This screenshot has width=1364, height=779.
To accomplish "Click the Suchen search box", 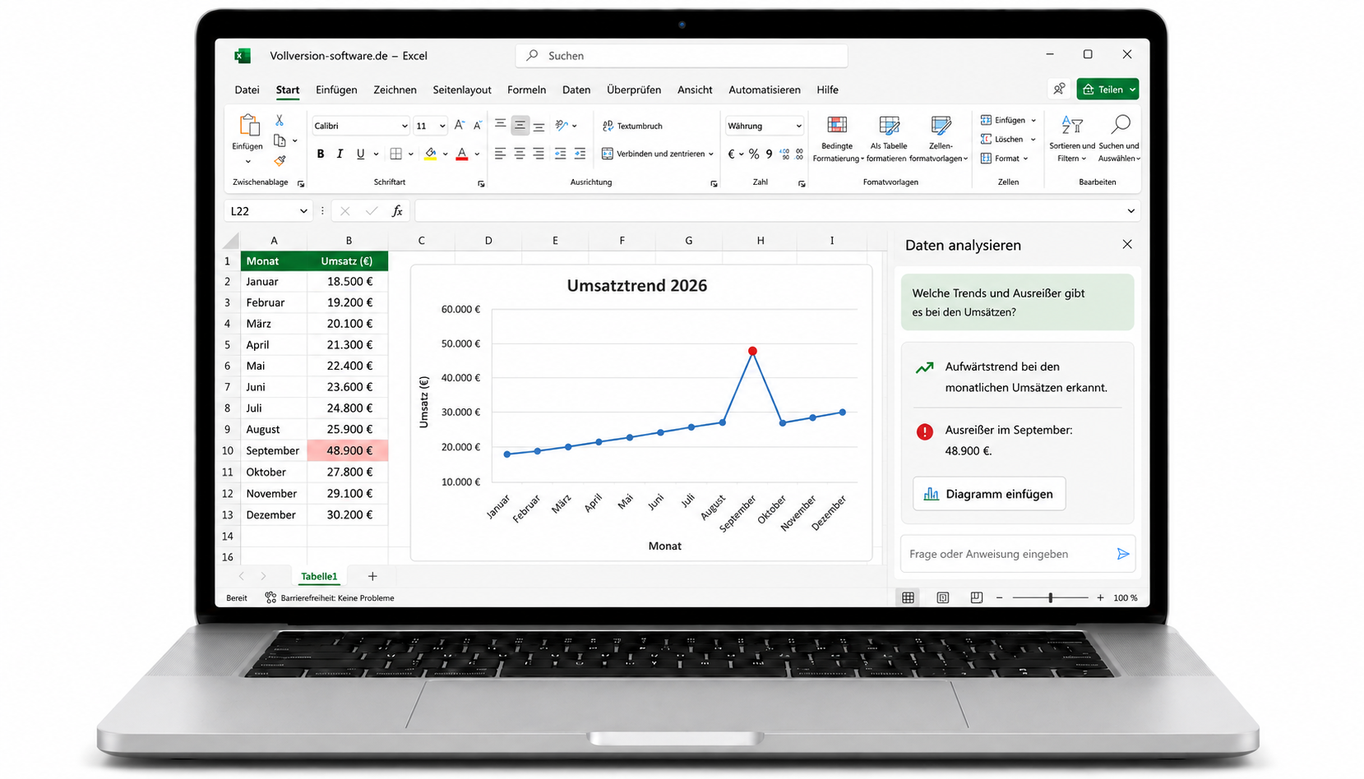I will (x=682, y=55).
